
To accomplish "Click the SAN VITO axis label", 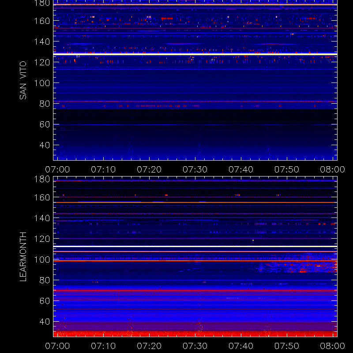I will pos(23,80).
